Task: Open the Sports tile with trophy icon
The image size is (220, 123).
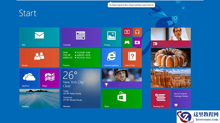Action: 122,78
